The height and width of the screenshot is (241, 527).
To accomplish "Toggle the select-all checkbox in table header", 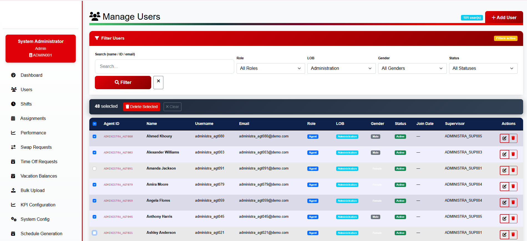I will 95,124.
